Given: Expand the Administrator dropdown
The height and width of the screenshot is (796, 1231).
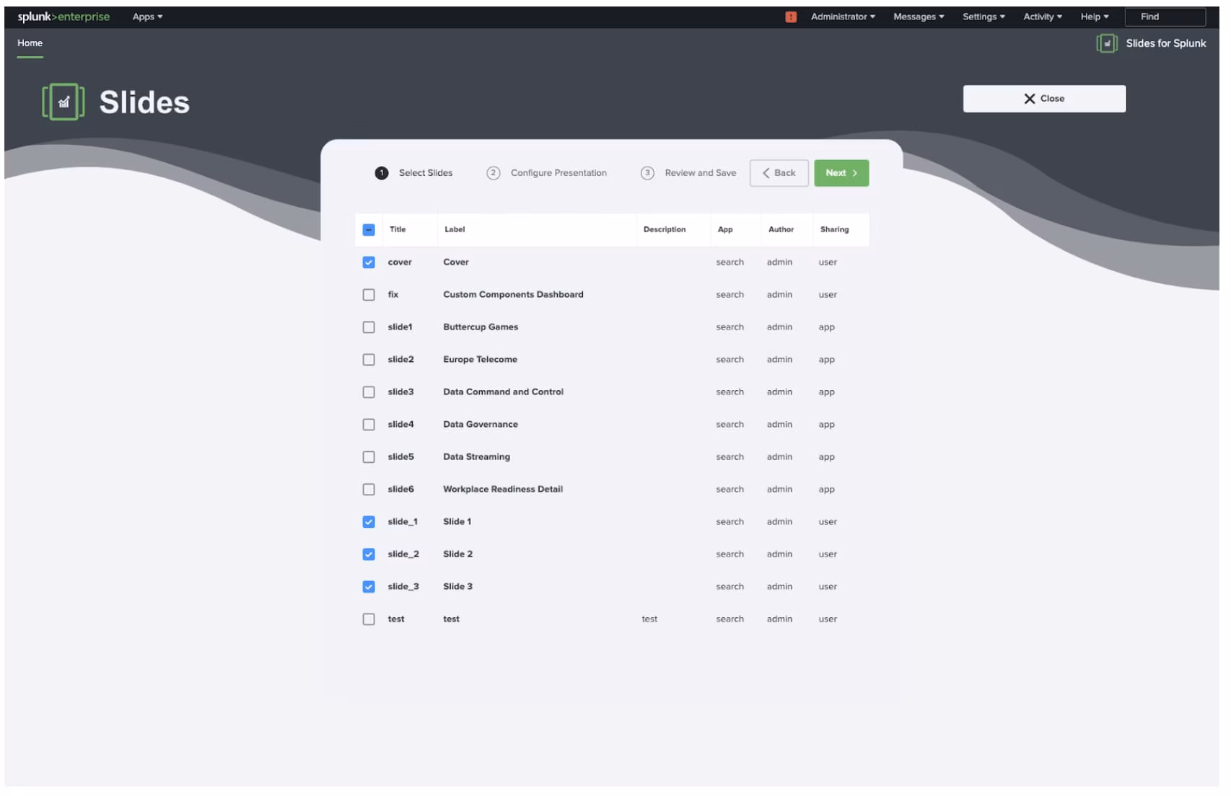Looking at the screenshot, I should [842, 17].
